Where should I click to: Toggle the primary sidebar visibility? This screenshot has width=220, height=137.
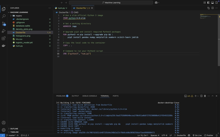(x=208, y=2)
